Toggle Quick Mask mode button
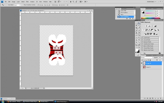 point(138,55)
